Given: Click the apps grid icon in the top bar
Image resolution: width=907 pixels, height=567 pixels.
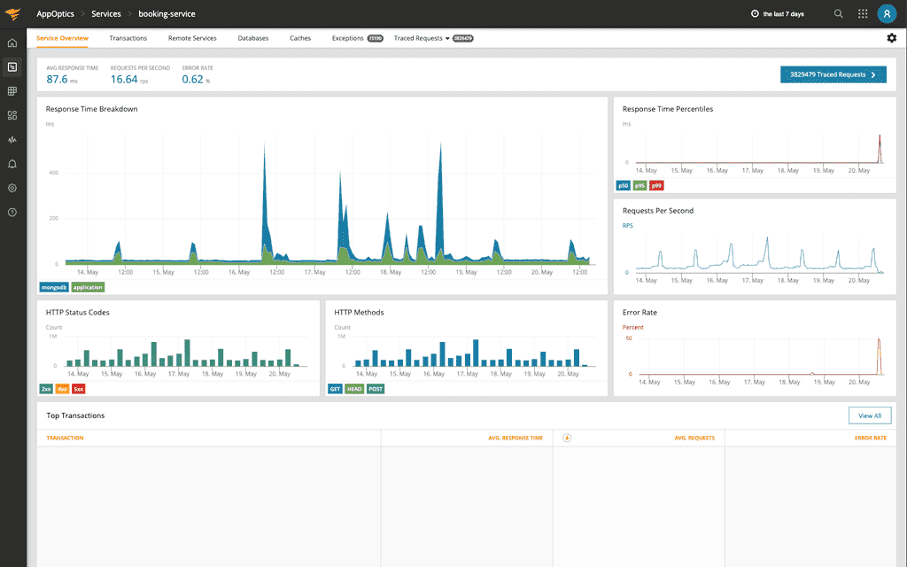Looking at the screenshot, I should 862,13.
